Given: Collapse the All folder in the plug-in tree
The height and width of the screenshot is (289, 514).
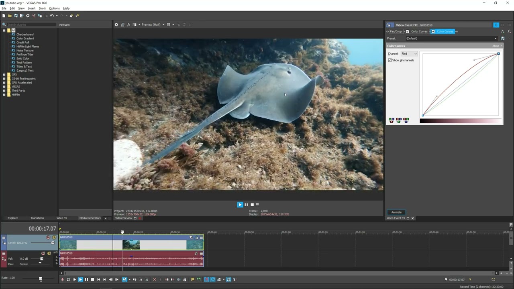Looking at the screenshot, I should (4, 31).
